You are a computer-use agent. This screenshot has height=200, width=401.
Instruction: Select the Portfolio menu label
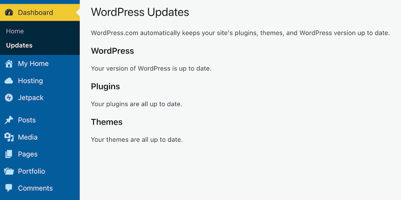point(31,171)
